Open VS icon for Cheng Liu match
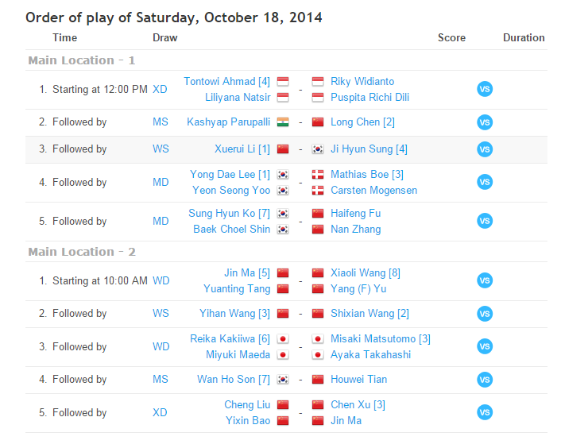The height and width of the screenshot is (448, 561). tap(484, 412)
